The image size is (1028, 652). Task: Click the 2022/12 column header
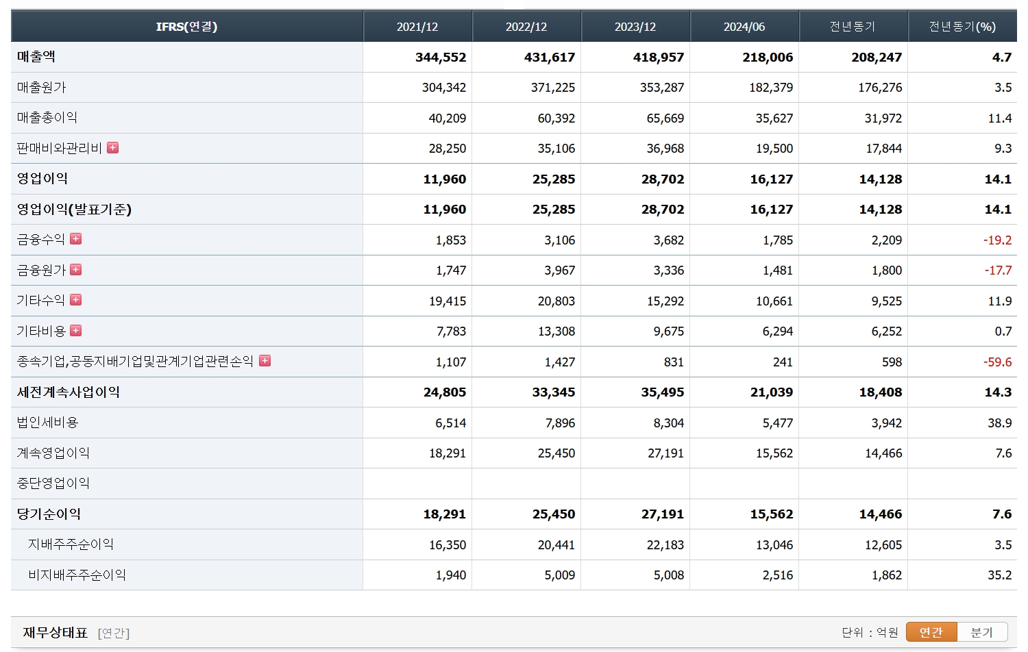[526, 27]
